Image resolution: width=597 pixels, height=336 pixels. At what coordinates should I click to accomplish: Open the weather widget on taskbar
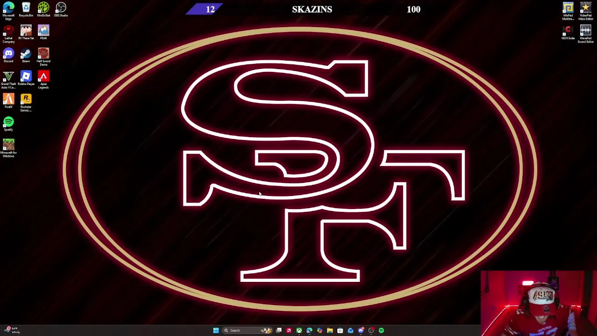[12, 330]
